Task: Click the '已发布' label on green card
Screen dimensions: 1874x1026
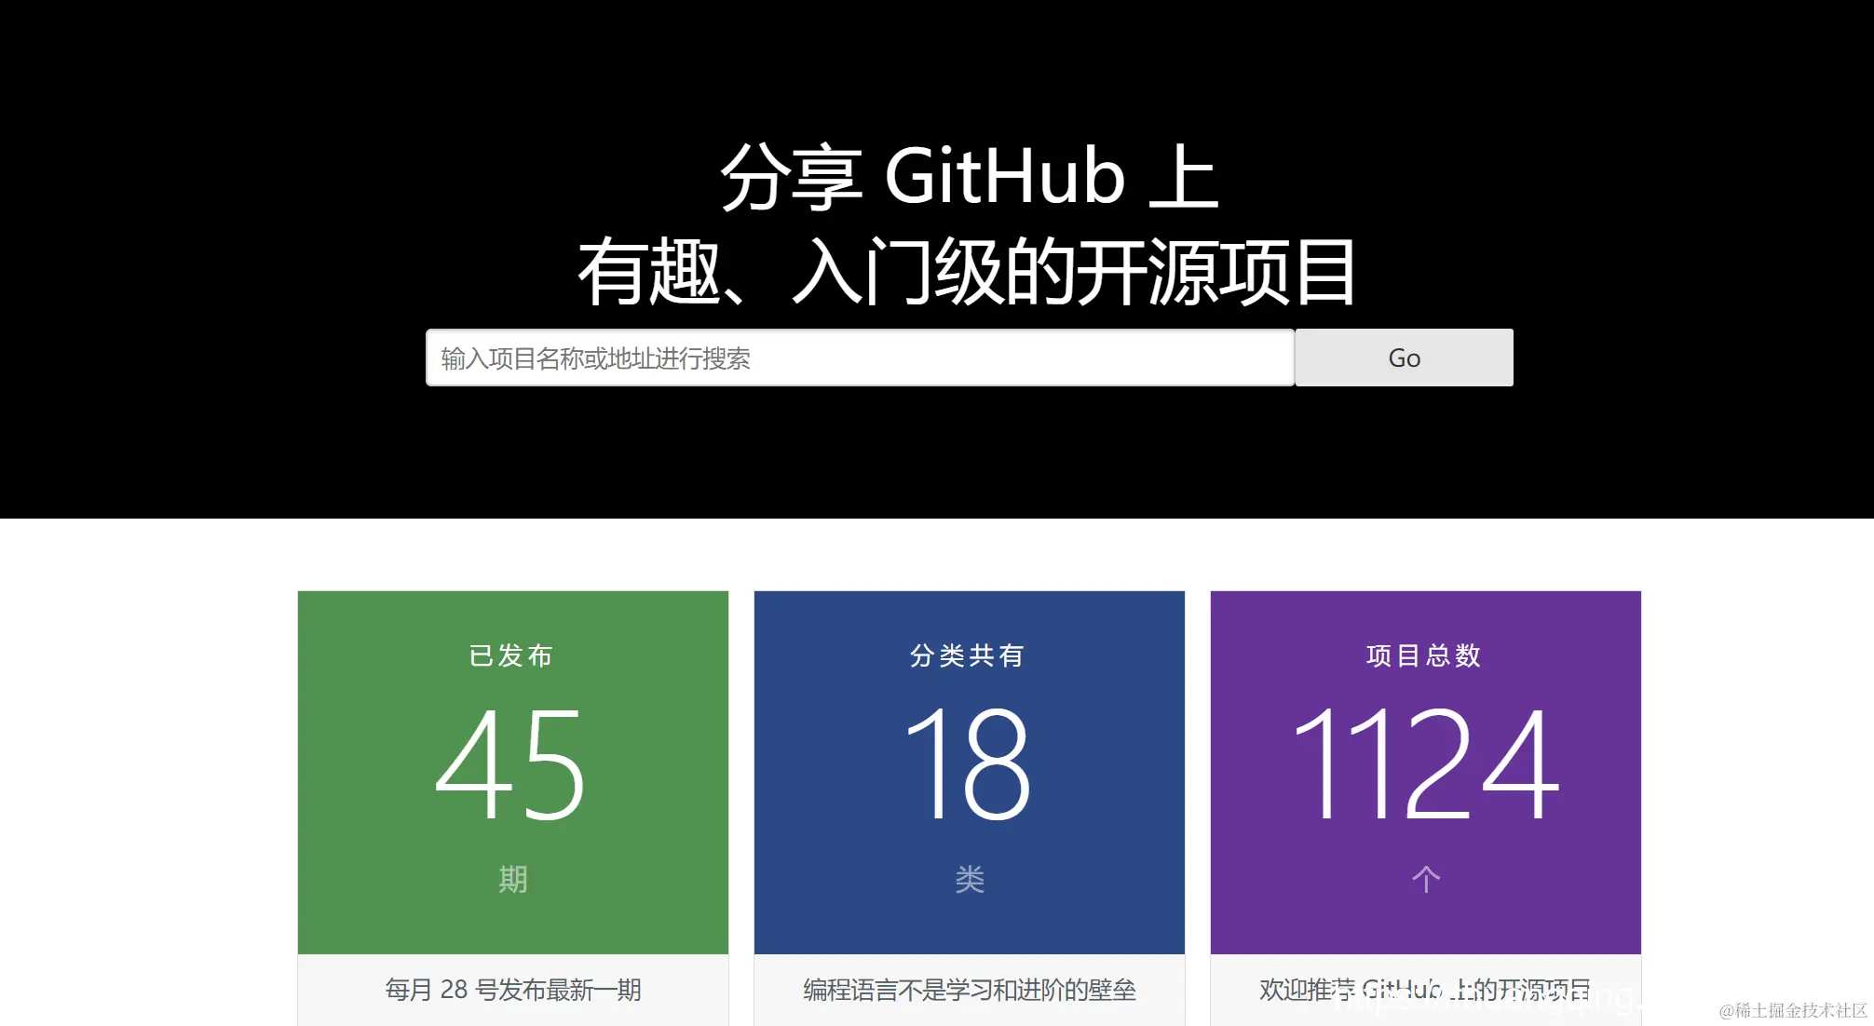Action: [511, 655]
